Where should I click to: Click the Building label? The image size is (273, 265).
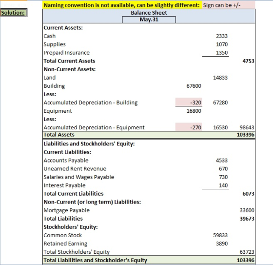click(54, 86)
